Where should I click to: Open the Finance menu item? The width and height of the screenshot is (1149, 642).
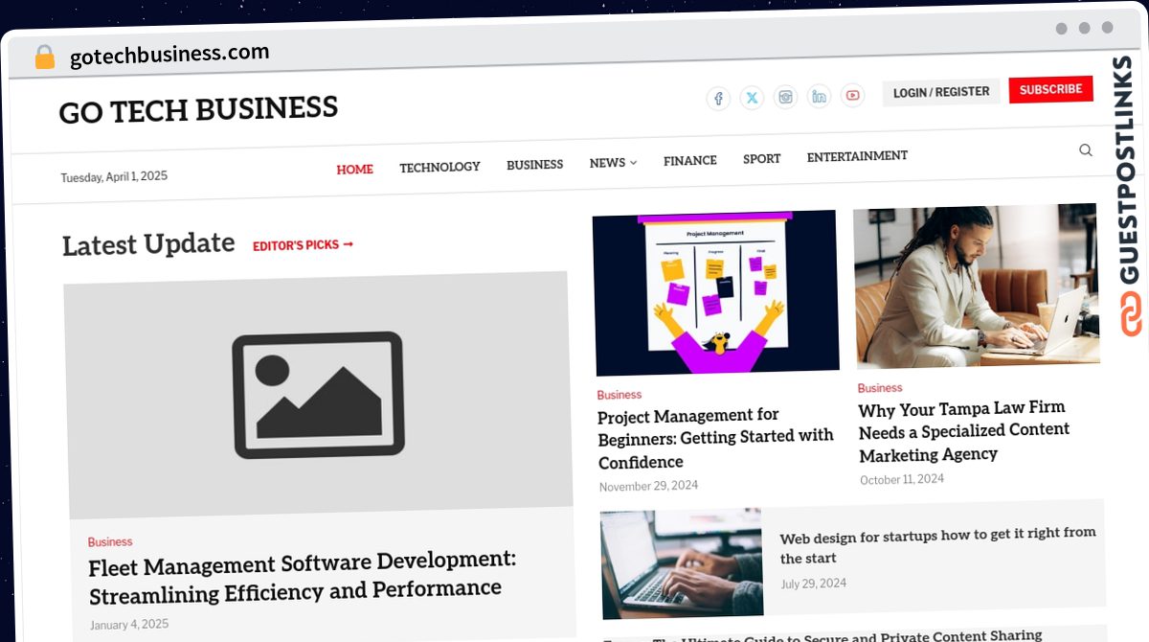(689, 161)
